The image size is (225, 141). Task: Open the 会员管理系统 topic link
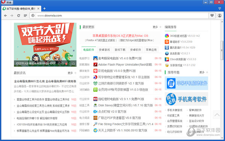[175, 121]
